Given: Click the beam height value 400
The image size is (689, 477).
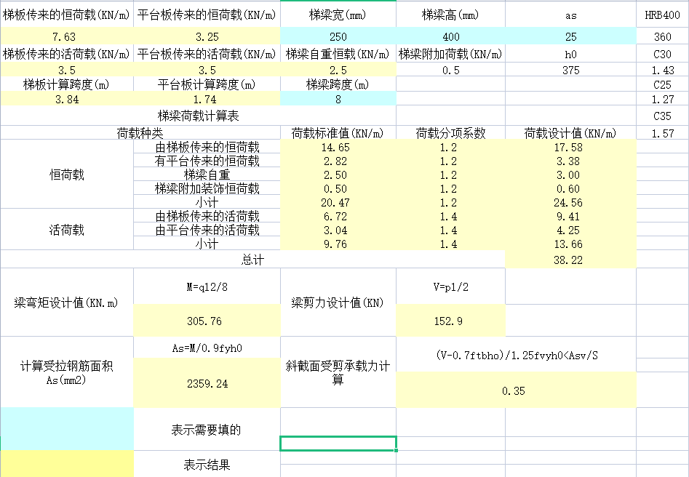Looking at the screenshot, I should (450, 36).
